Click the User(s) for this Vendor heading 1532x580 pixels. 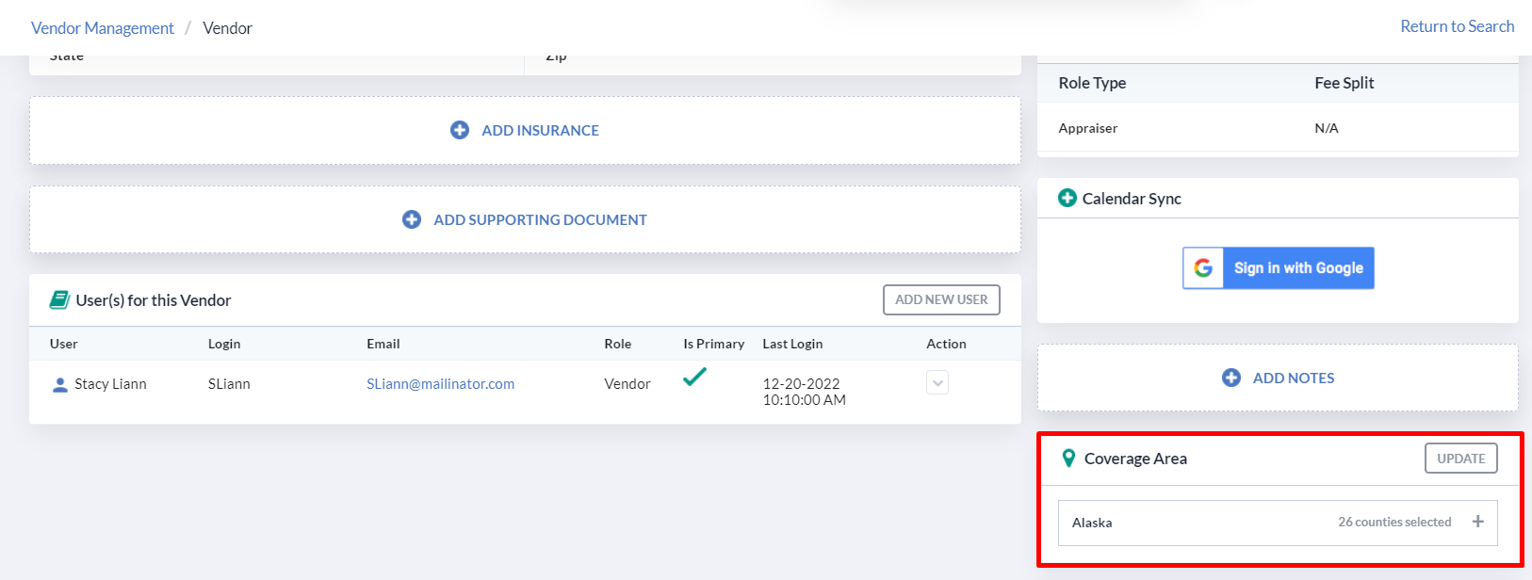(x=154, y=300)
